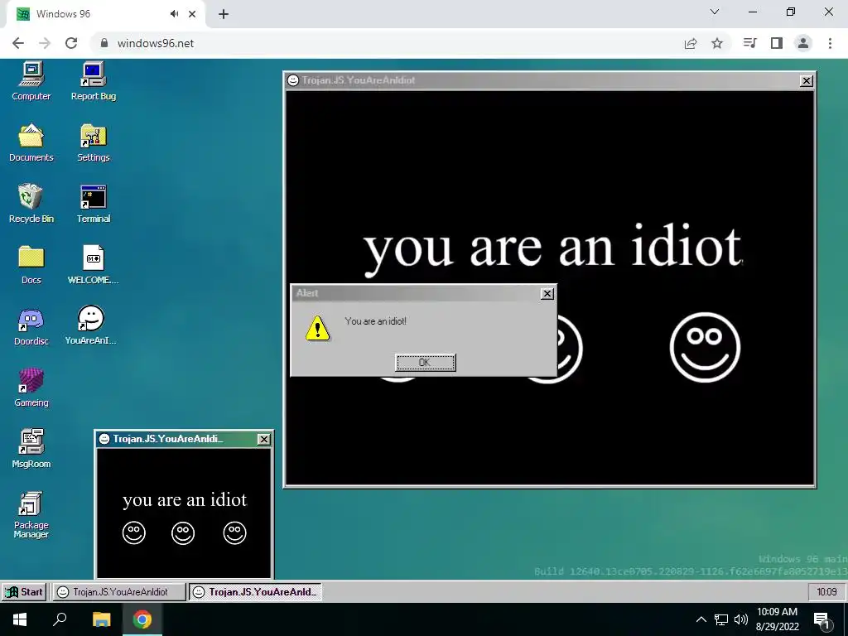
Task: Open the MsgRoom desktop icon
Action: point(31,448)
